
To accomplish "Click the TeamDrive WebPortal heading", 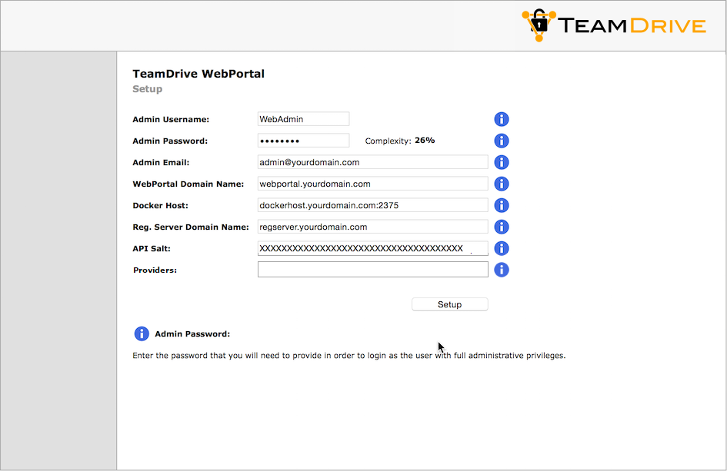I will 198,74.
